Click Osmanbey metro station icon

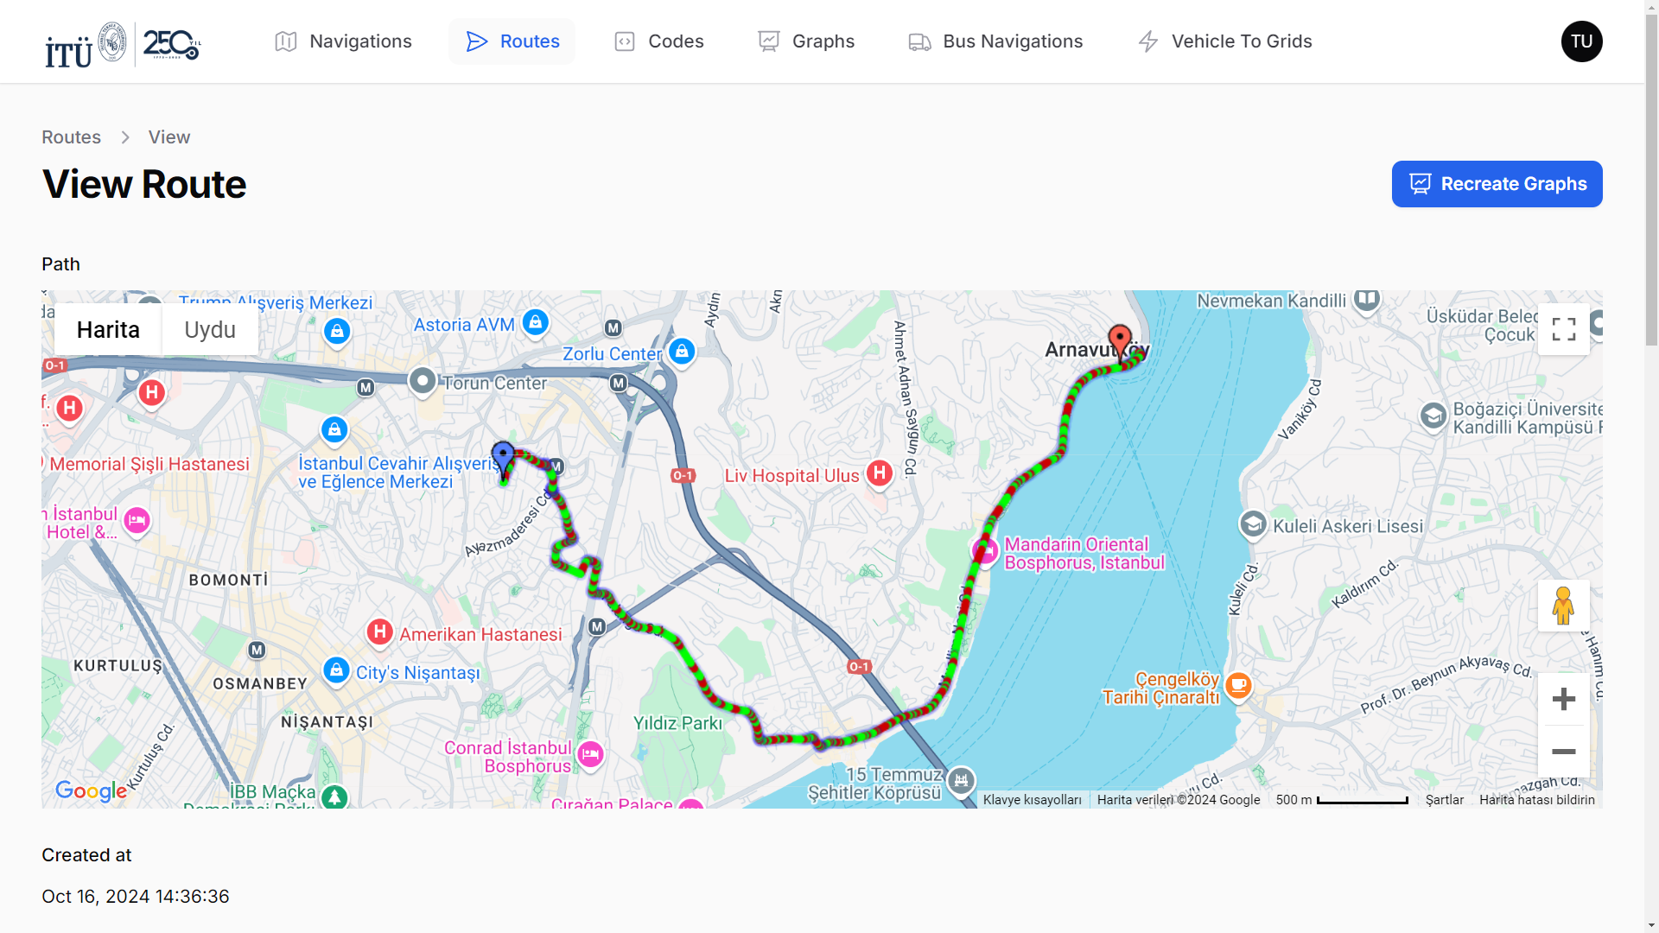257,650
